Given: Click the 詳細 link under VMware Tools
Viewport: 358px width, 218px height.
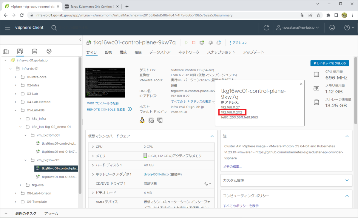Looking at the screenshot, I should pos(174,85).
